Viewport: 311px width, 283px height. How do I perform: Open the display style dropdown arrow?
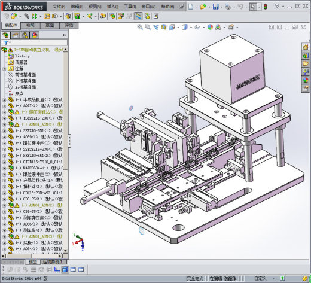coord(191,28)
